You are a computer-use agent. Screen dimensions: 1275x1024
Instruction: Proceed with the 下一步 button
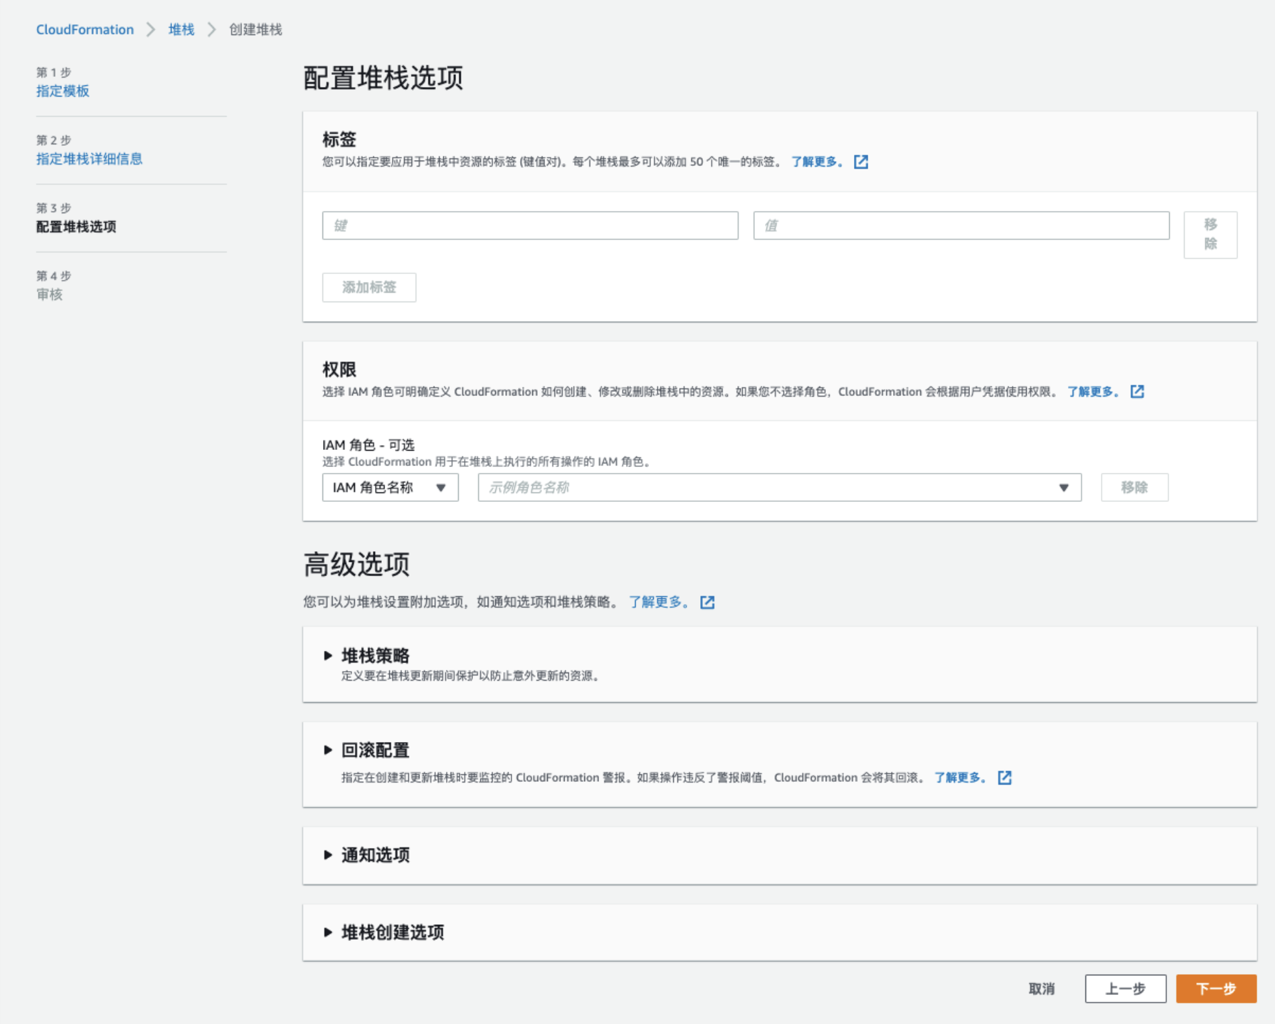(1216, 988)
